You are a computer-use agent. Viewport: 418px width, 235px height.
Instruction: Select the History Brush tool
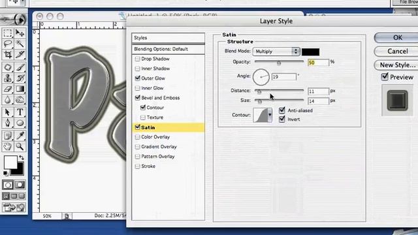coord(20,78)
